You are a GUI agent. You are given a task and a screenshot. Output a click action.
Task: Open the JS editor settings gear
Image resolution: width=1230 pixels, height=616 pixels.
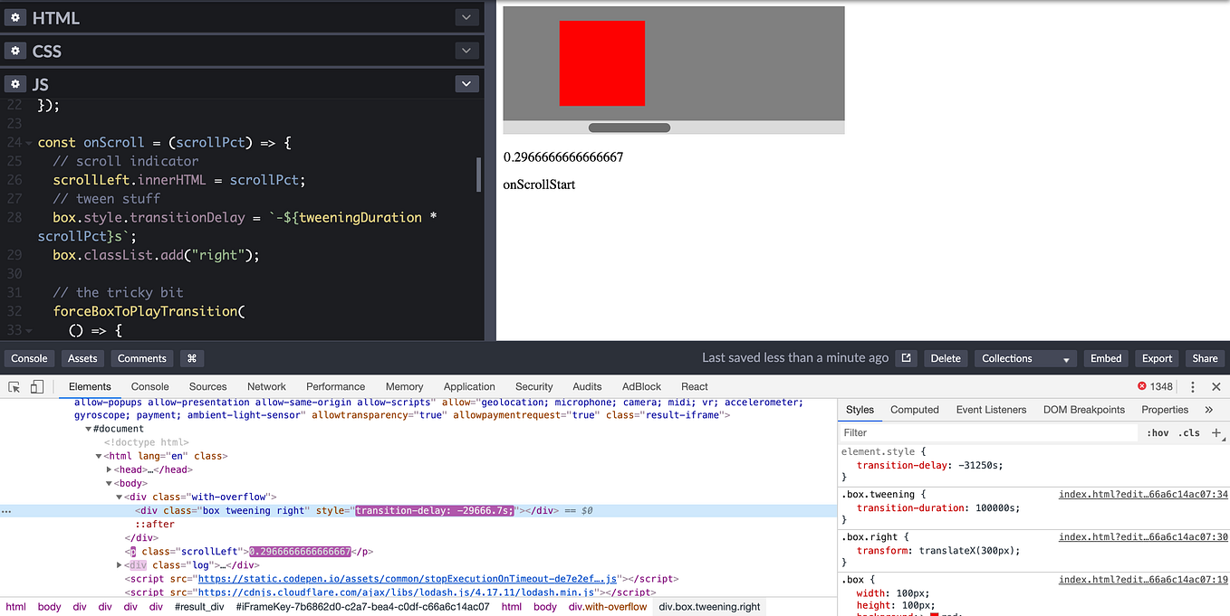click(14, 83)
